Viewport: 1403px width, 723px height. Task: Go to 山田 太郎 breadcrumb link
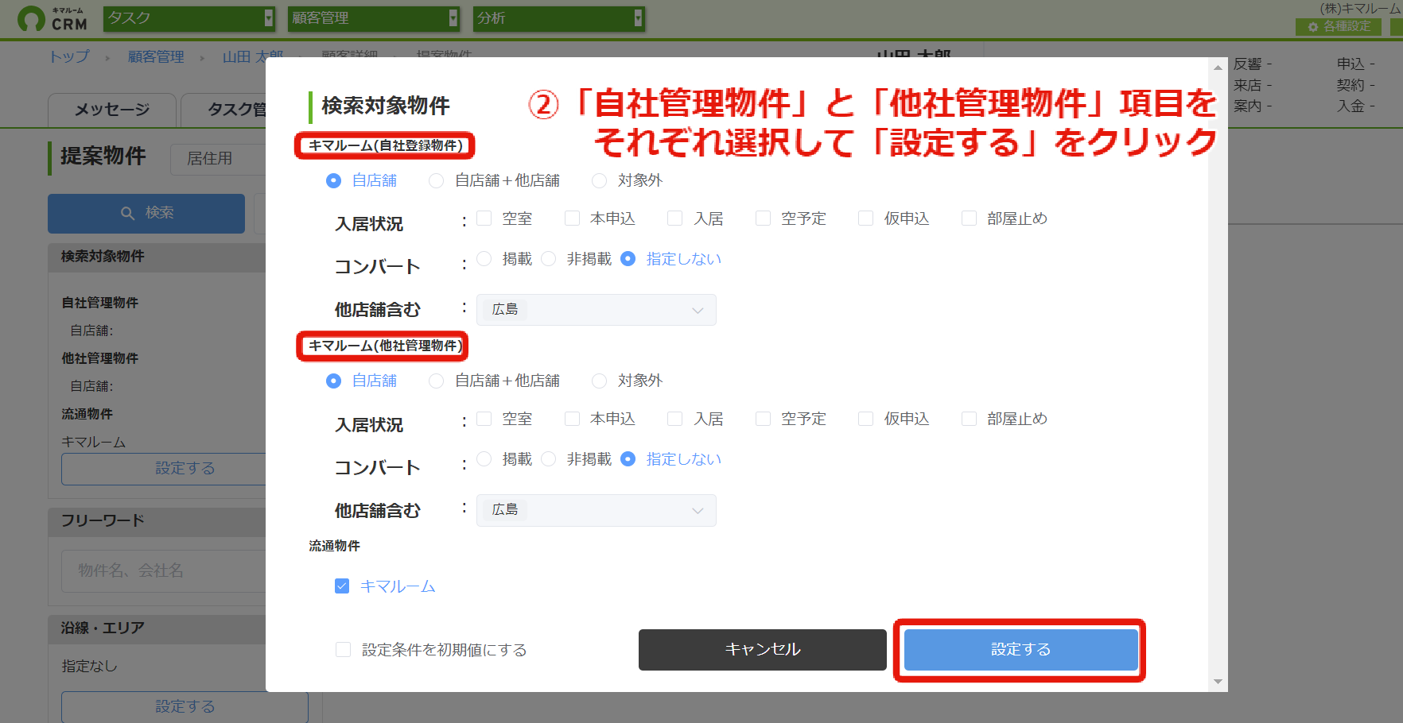[x=253, y=57]
